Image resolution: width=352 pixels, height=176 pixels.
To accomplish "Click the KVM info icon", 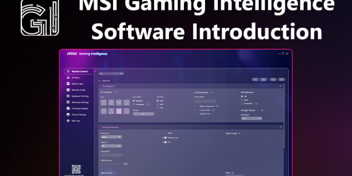I will pos(233,173).
